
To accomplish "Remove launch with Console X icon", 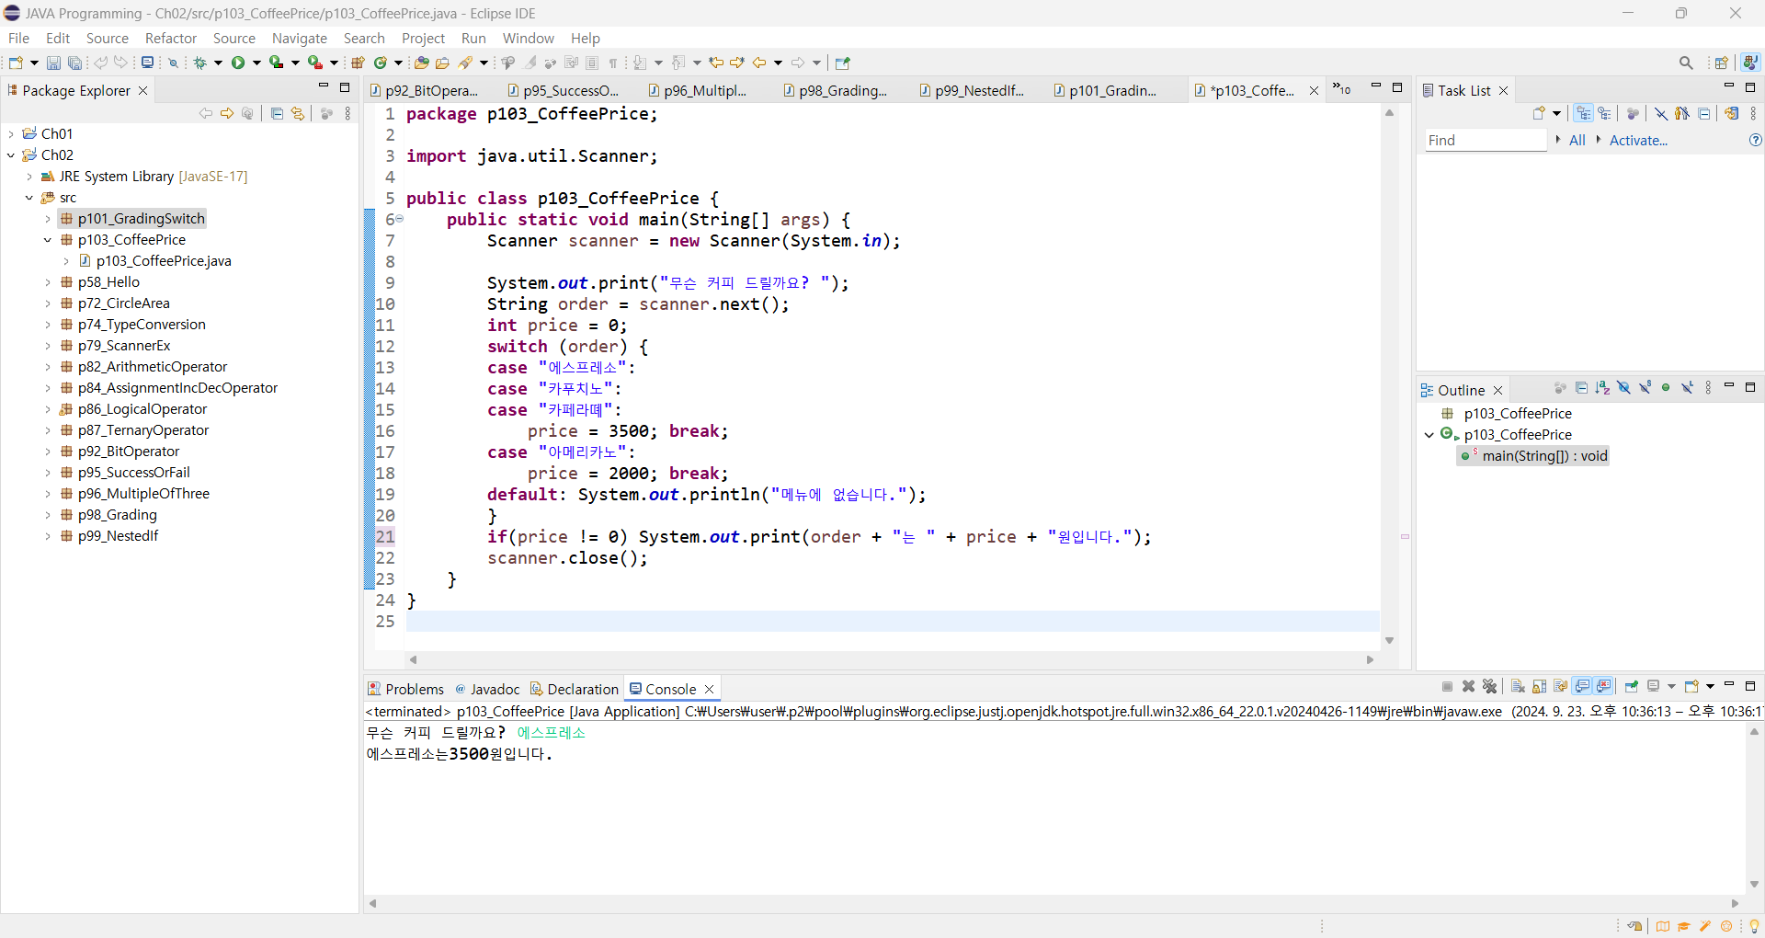I will click(x=1468, y=686).
